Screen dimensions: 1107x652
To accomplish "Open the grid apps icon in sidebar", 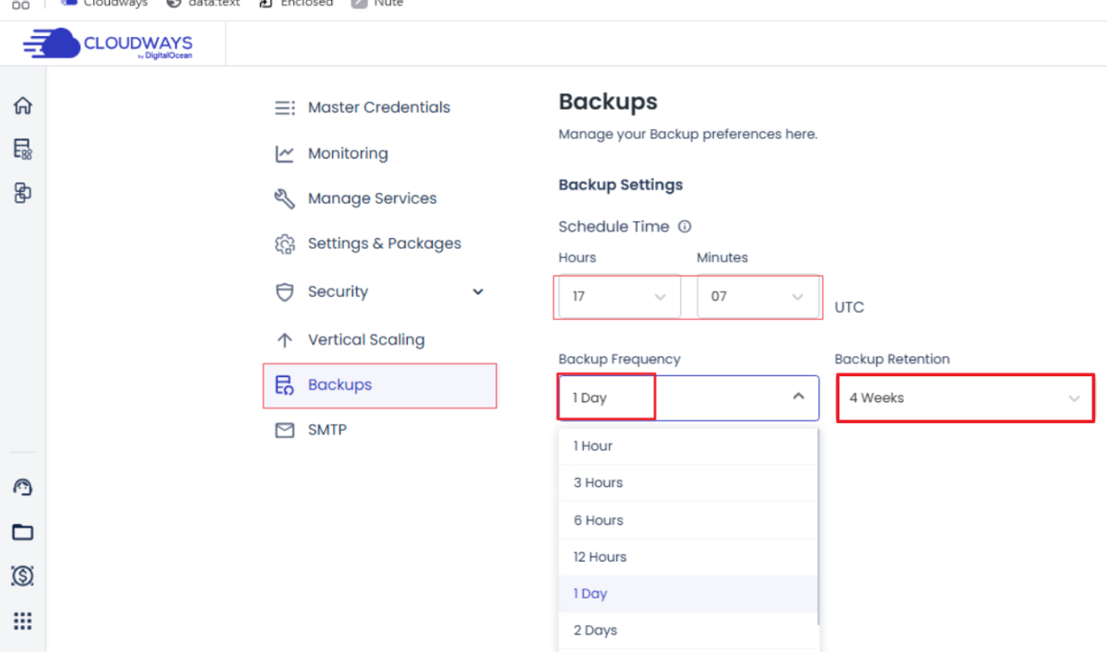I will click(23, 621).
